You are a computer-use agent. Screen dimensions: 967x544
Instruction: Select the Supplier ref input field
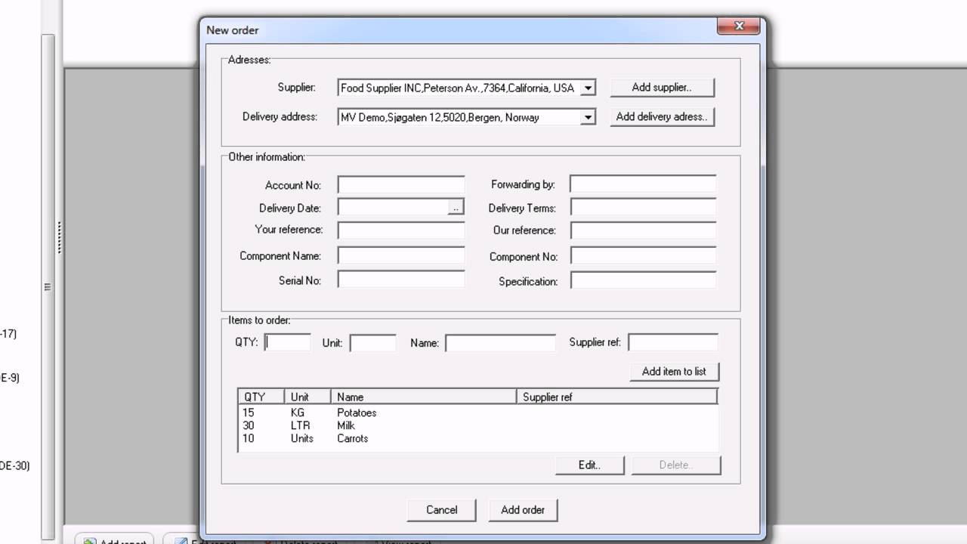pyautogui.click(x=673, y=342)
